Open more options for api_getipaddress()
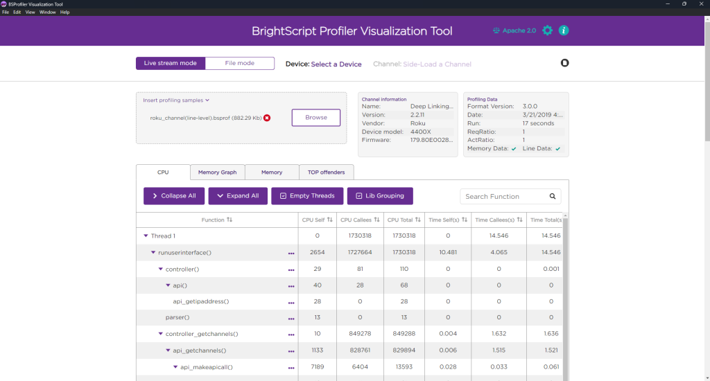The image size is (710, 381). point(291,303)
